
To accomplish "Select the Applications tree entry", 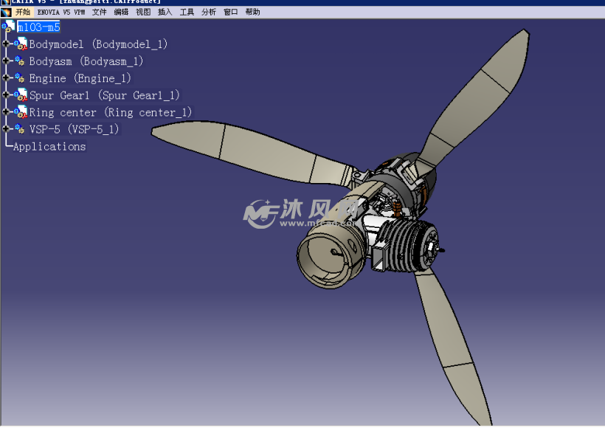I will pos(49,146).
